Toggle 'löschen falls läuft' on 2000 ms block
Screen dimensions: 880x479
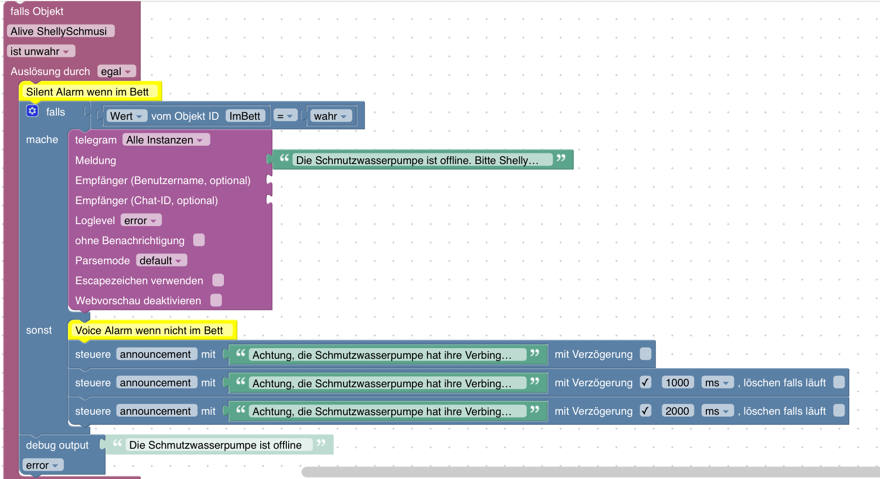pyautogui.click(x=839, y=411)
